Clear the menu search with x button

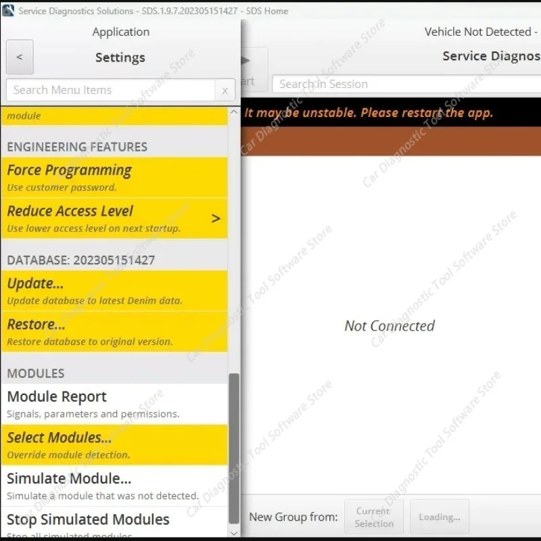coord(225,91)
